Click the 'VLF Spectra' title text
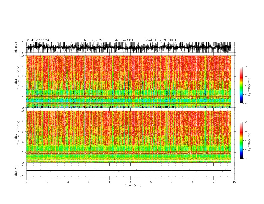Image resolution: width=264 pixels, height=204 pixels. pos(38,40)
